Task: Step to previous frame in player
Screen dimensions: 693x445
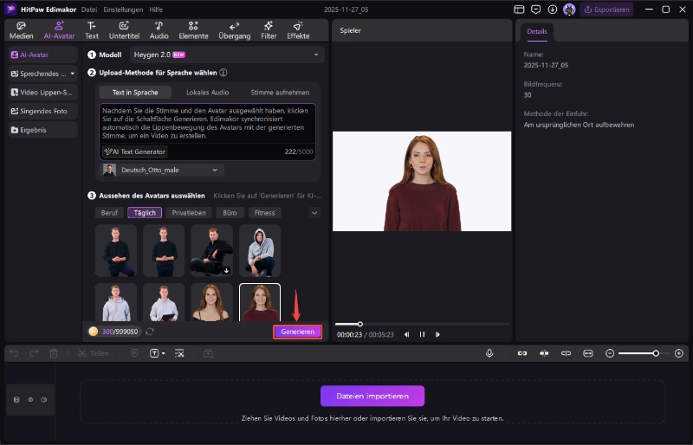Action: pos(406,334)
